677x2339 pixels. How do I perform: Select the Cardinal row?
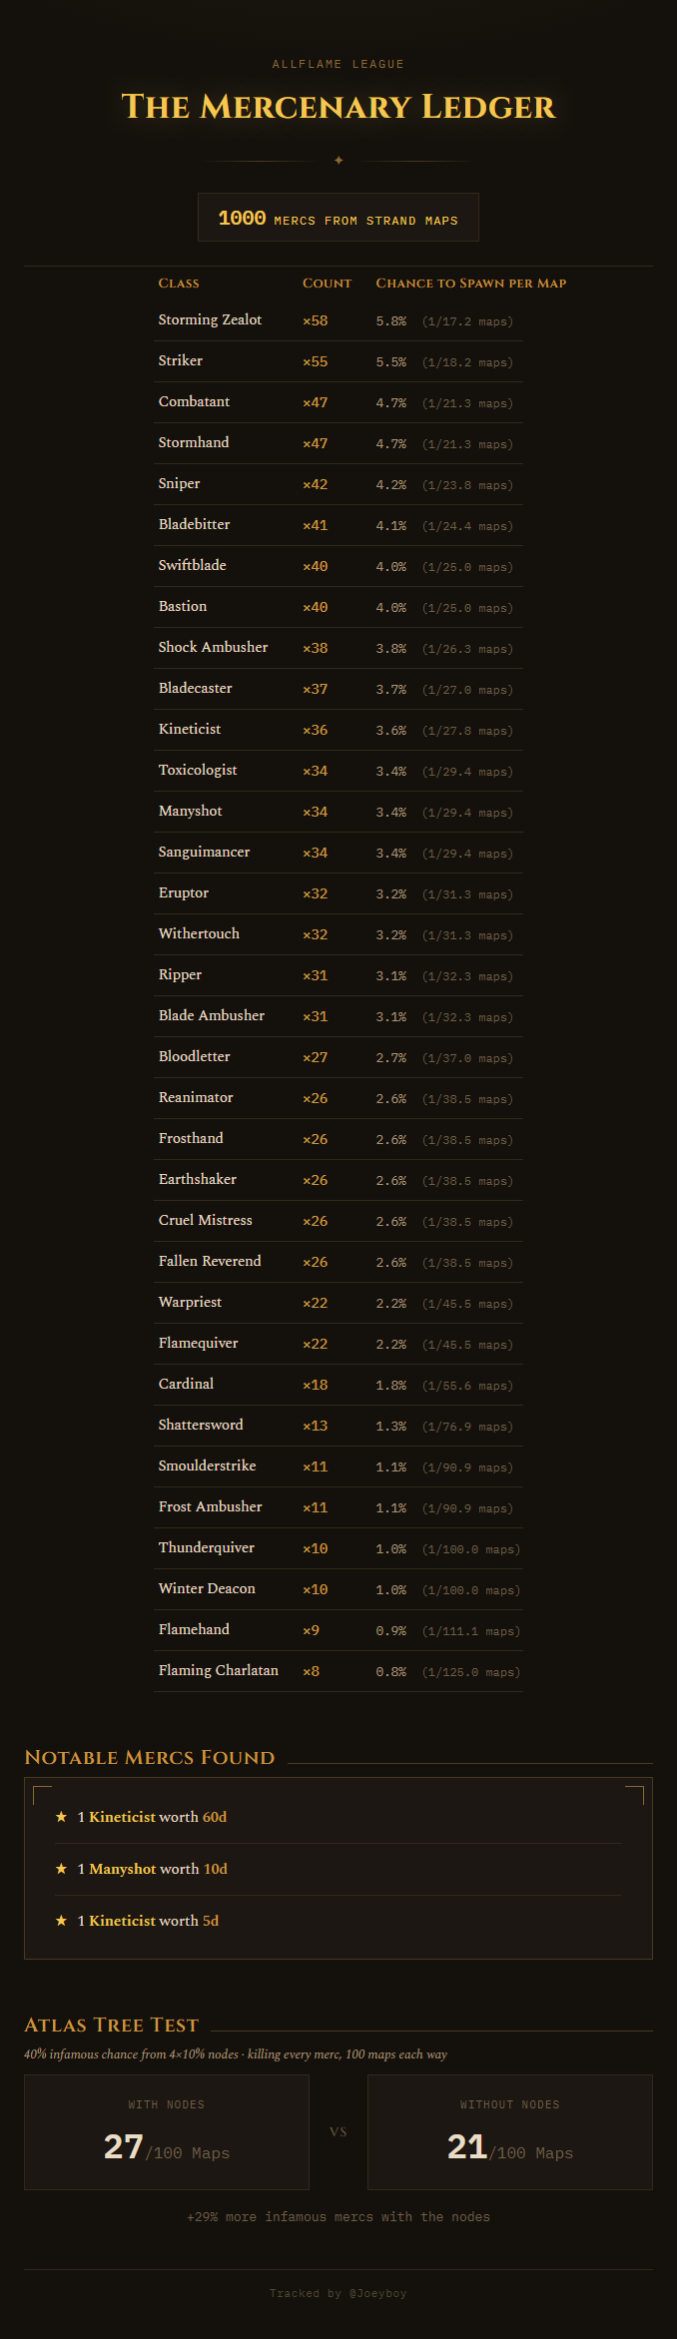[x=338, y=1385]
